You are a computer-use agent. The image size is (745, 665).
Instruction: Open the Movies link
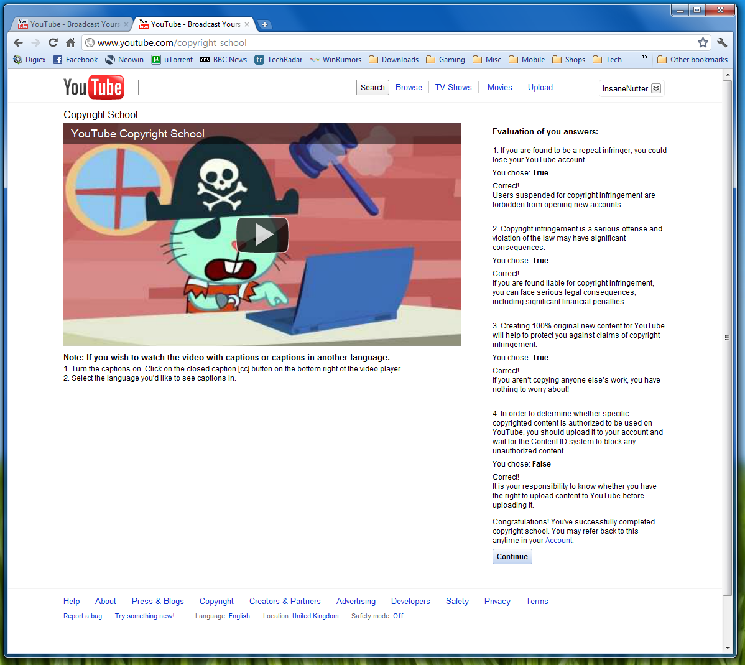(500, 88)
